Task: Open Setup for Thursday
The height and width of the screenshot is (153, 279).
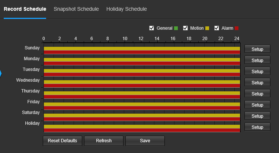Action: [257, 94]
